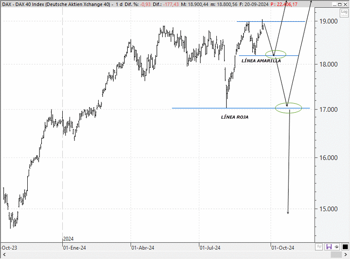Click the 01-Abr-24 date axis label
350x259 pixels.
pyautogui.click(x=143, y=248)
